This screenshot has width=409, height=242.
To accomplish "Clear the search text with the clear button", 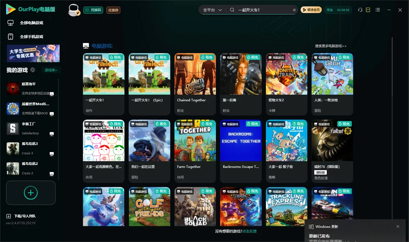I will [x=294, y=10].
